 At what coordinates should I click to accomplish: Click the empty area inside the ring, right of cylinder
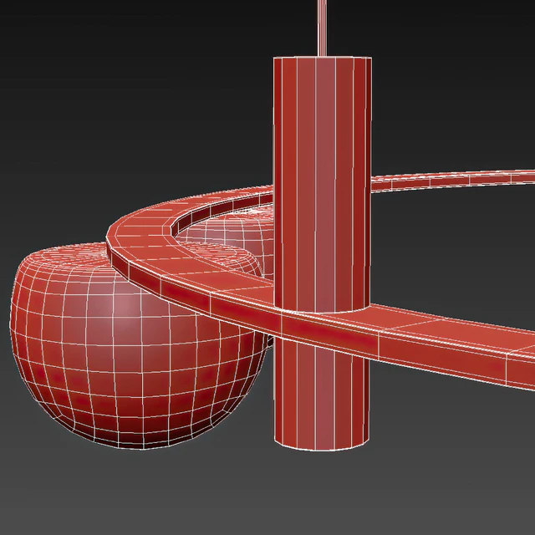click(451, 251)
